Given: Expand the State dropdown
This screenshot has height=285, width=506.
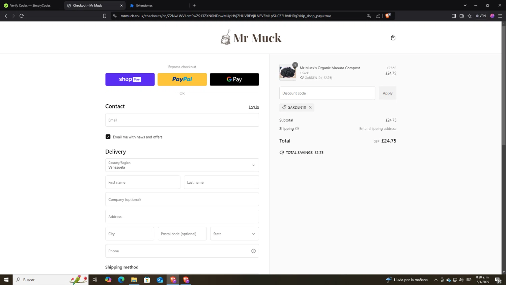Looking at the screenshot, I should click(x=234, y=234).
